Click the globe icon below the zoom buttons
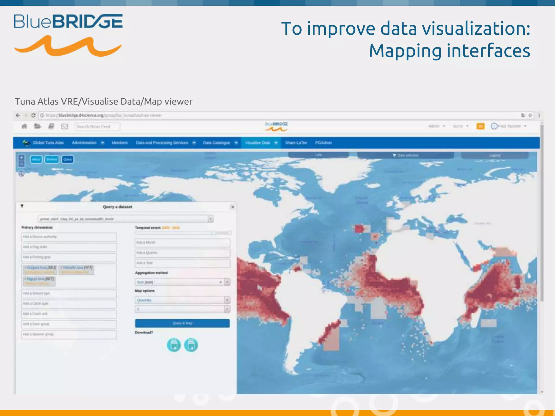Screen dimensions: 555x416 coord(21,174)
